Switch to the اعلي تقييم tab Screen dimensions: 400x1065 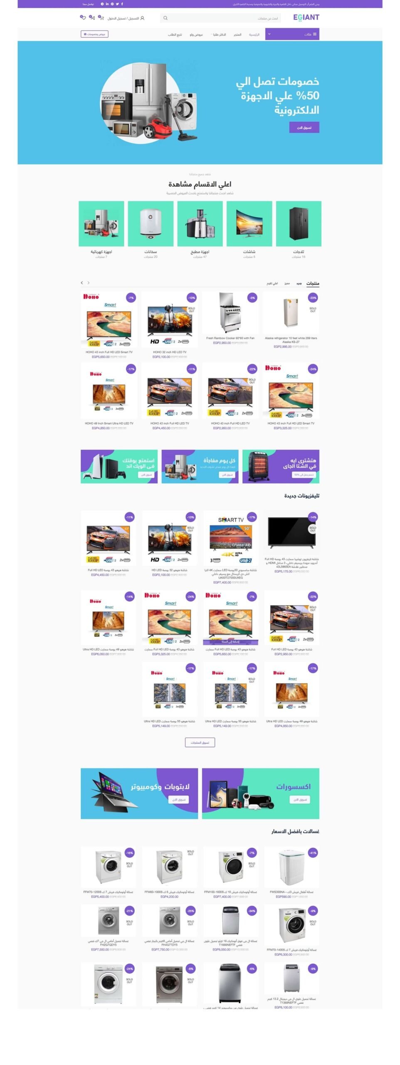pyautogui.click(x=272, y=283)
